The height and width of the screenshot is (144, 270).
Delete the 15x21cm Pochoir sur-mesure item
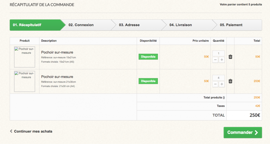coord(230,57)
